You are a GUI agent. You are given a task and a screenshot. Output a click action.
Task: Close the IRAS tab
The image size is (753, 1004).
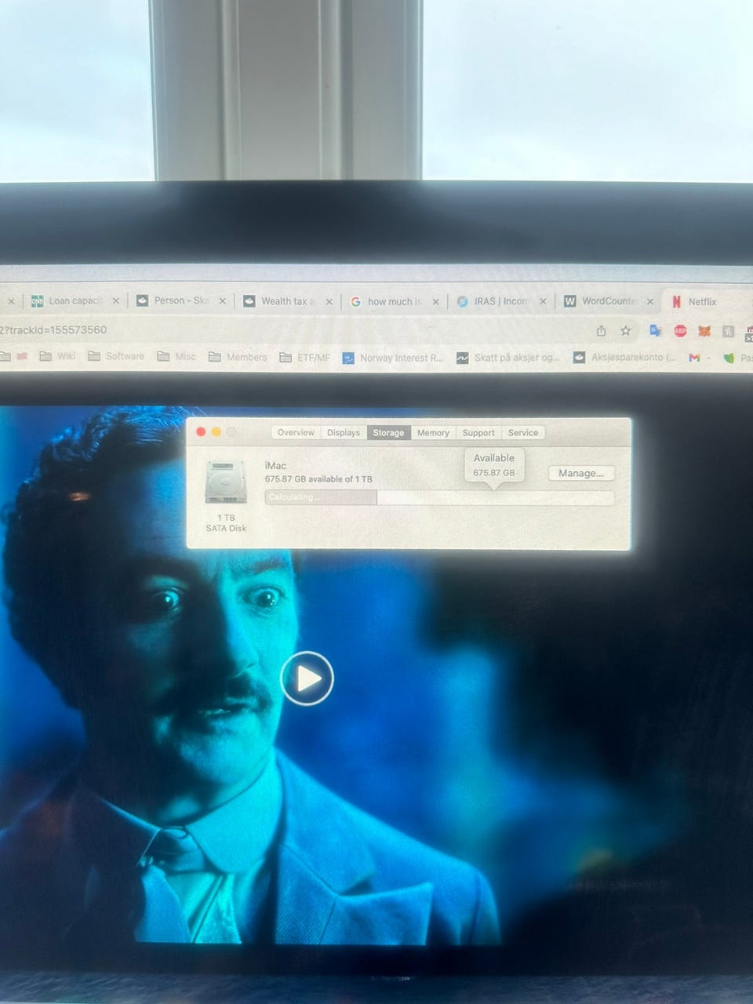pos(543,301)
